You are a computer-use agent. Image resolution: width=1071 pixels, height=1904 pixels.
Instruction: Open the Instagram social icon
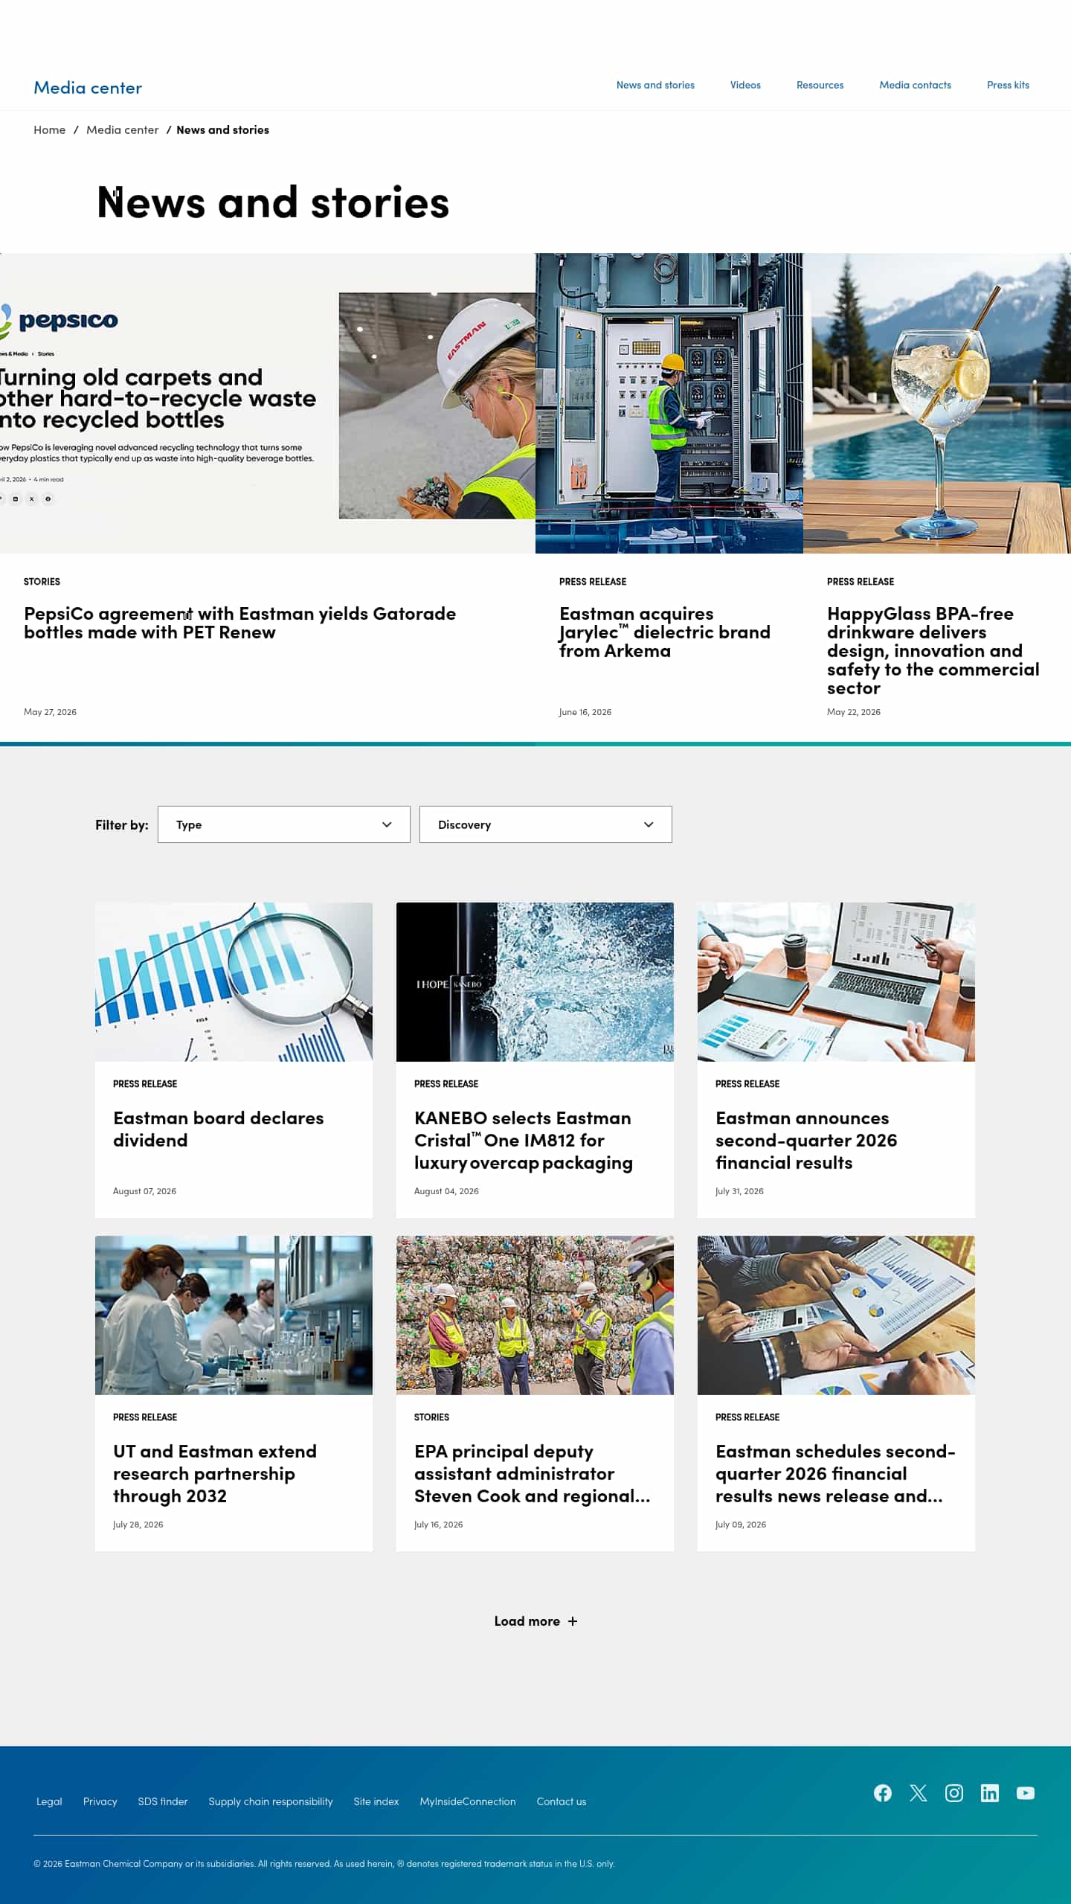coord(954,1793)
